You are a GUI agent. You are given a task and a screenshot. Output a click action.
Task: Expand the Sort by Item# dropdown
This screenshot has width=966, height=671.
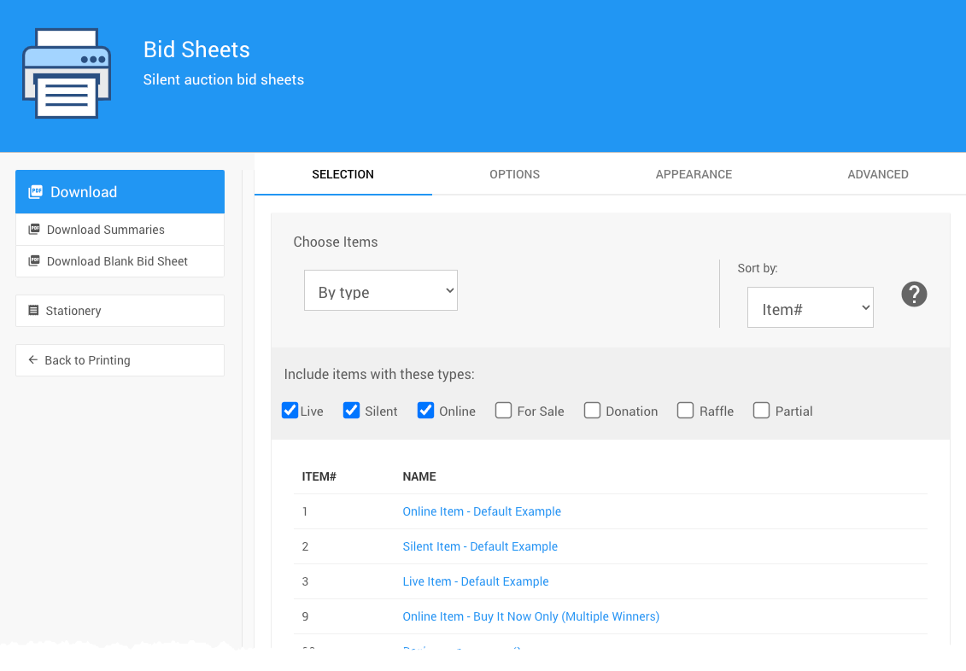(810, 308)
